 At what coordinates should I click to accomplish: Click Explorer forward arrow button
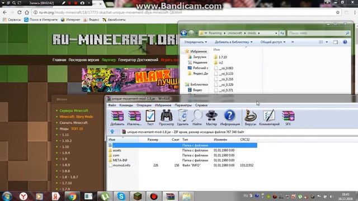[191, 33]
